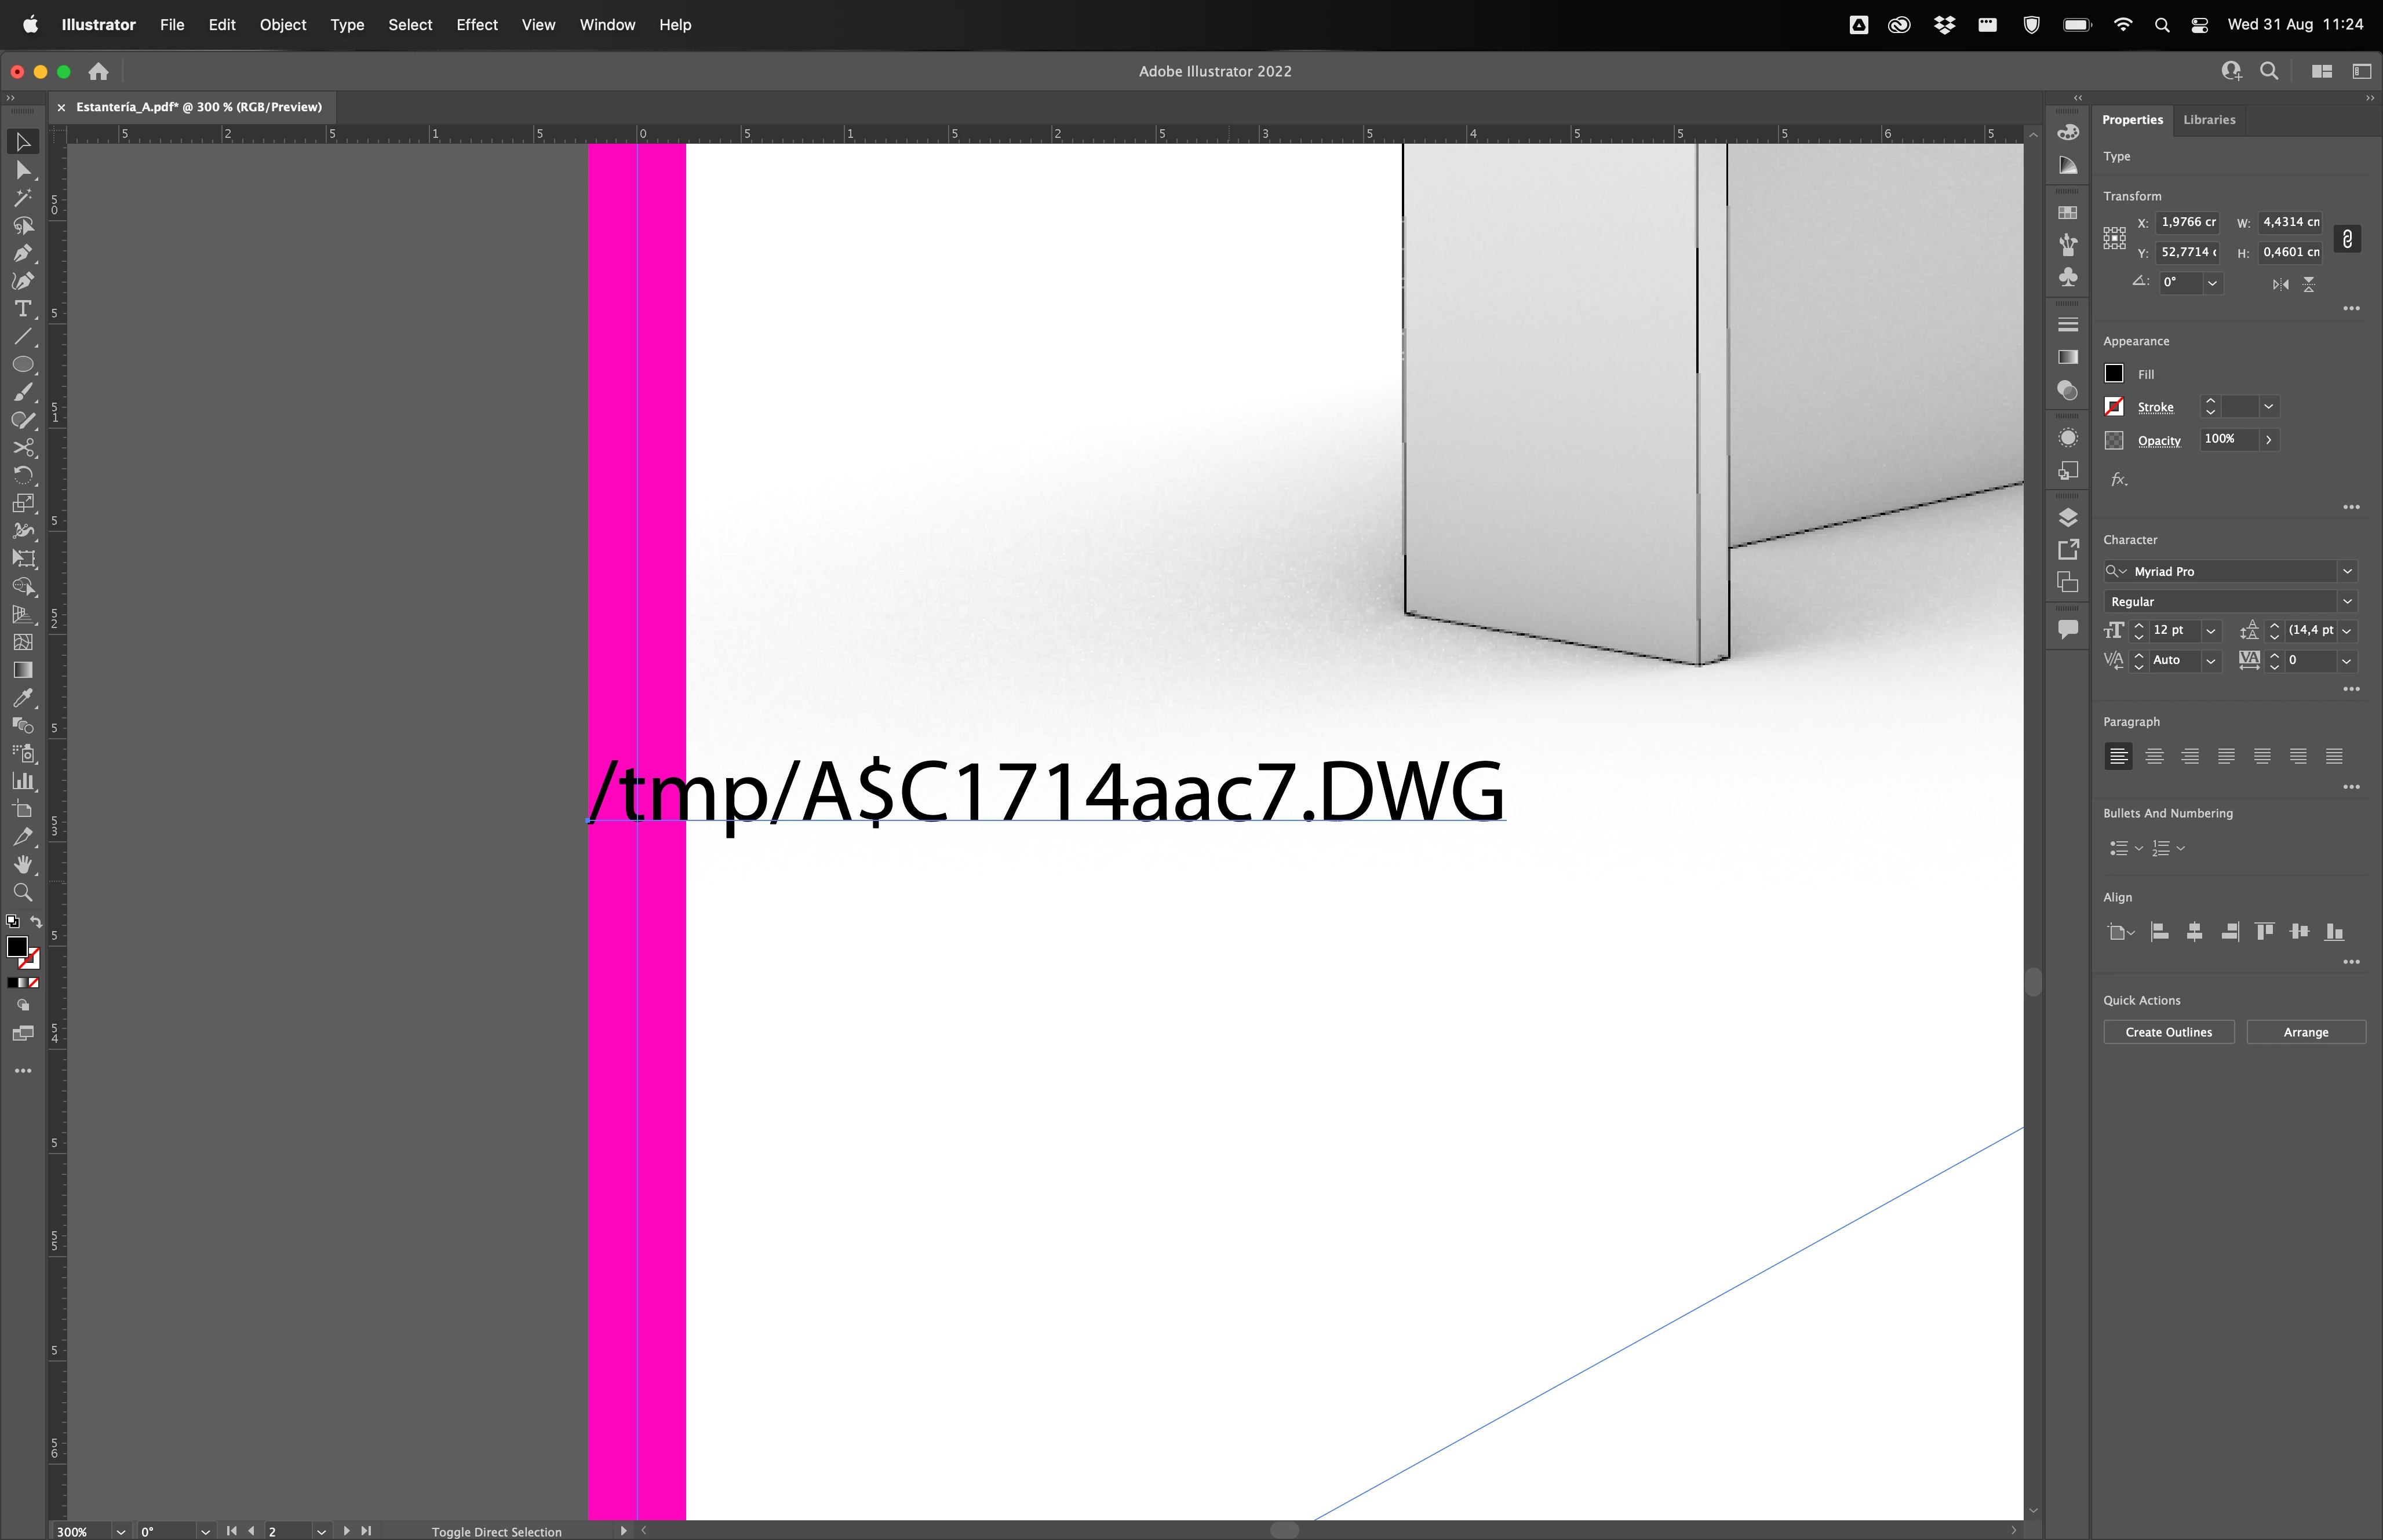Screen dimensions: 2383x1540
Task: Click the Arrange quick action button
Action: point(2305,1032)
